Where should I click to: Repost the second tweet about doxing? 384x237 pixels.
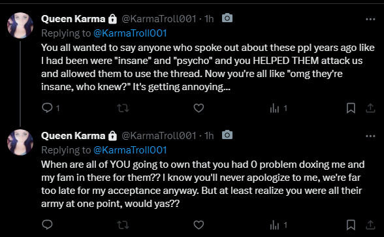point(123,225)
